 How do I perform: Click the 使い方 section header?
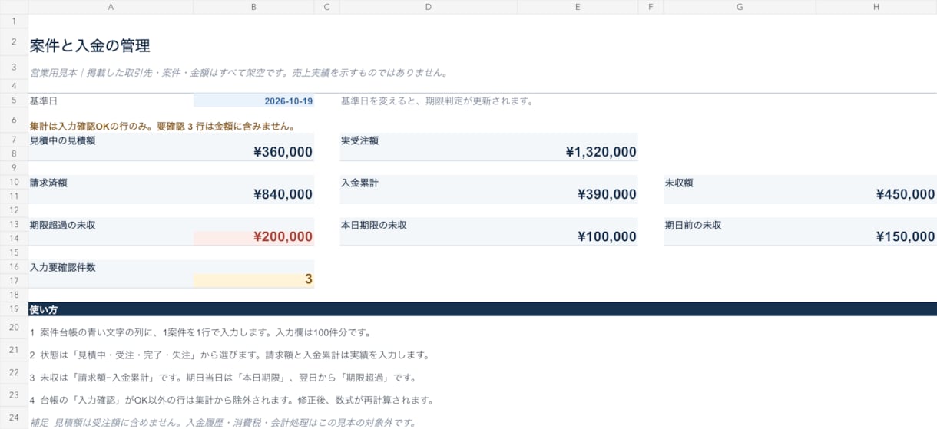(x=482, y=309)
